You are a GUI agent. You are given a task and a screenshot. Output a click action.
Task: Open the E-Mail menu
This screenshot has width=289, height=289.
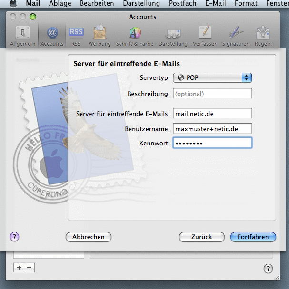216,3
